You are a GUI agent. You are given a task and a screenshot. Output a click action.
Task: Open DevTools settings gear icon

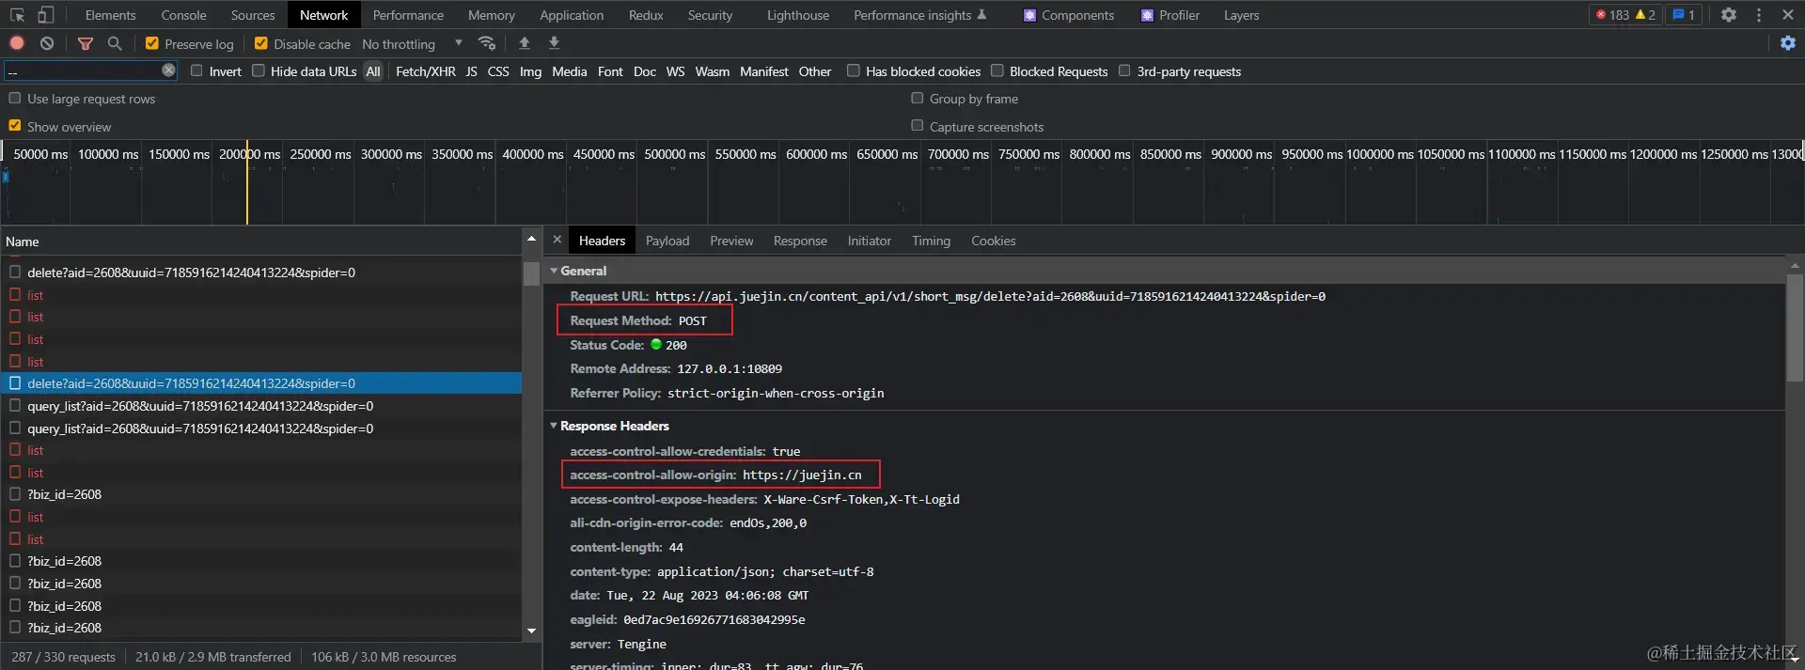[x=1729, y=15]
